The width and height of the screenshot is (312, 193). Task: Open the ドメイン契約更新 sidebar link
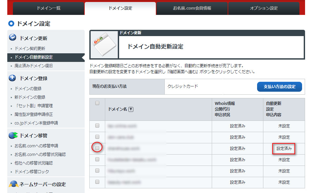point(30,48)
